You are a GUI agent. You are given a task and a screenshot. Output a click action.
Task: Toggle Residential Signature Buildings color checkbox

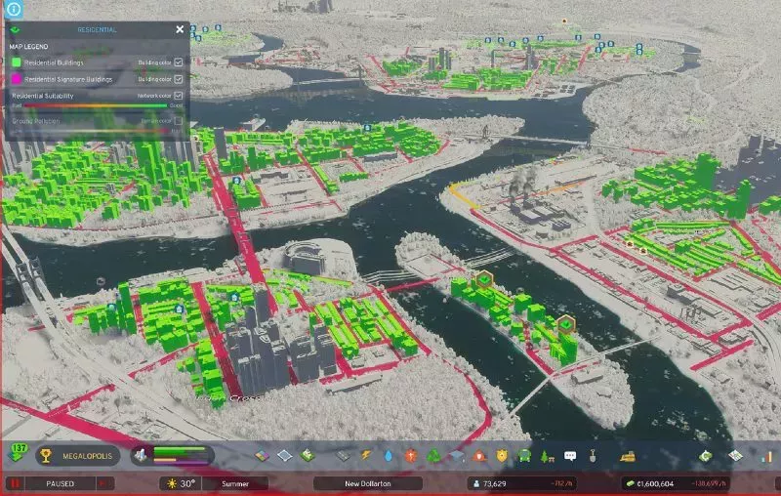coord(178,78)
